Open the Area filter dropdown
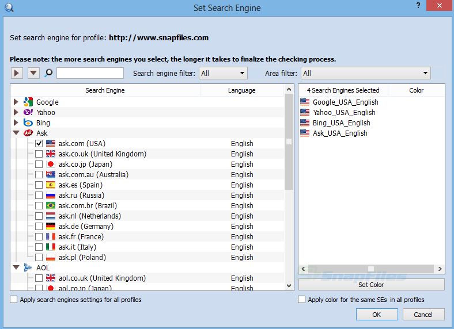 [365, 73]
